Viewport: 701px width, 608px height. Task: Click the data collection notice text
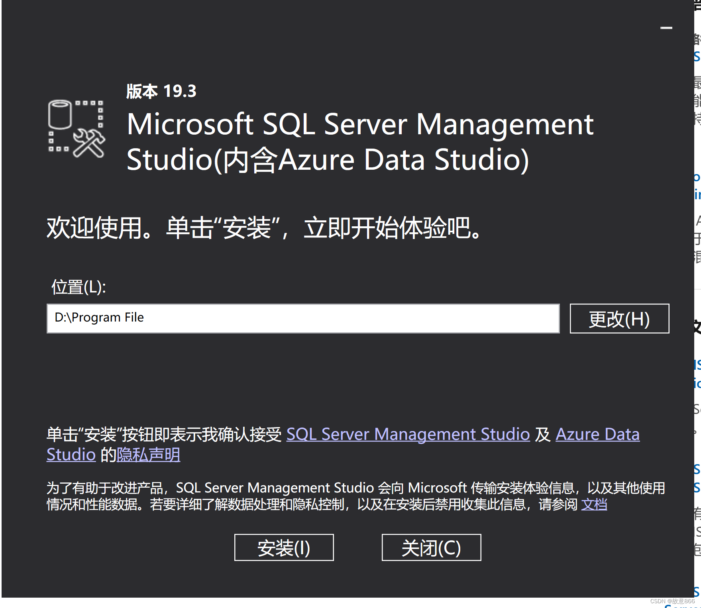279,496
